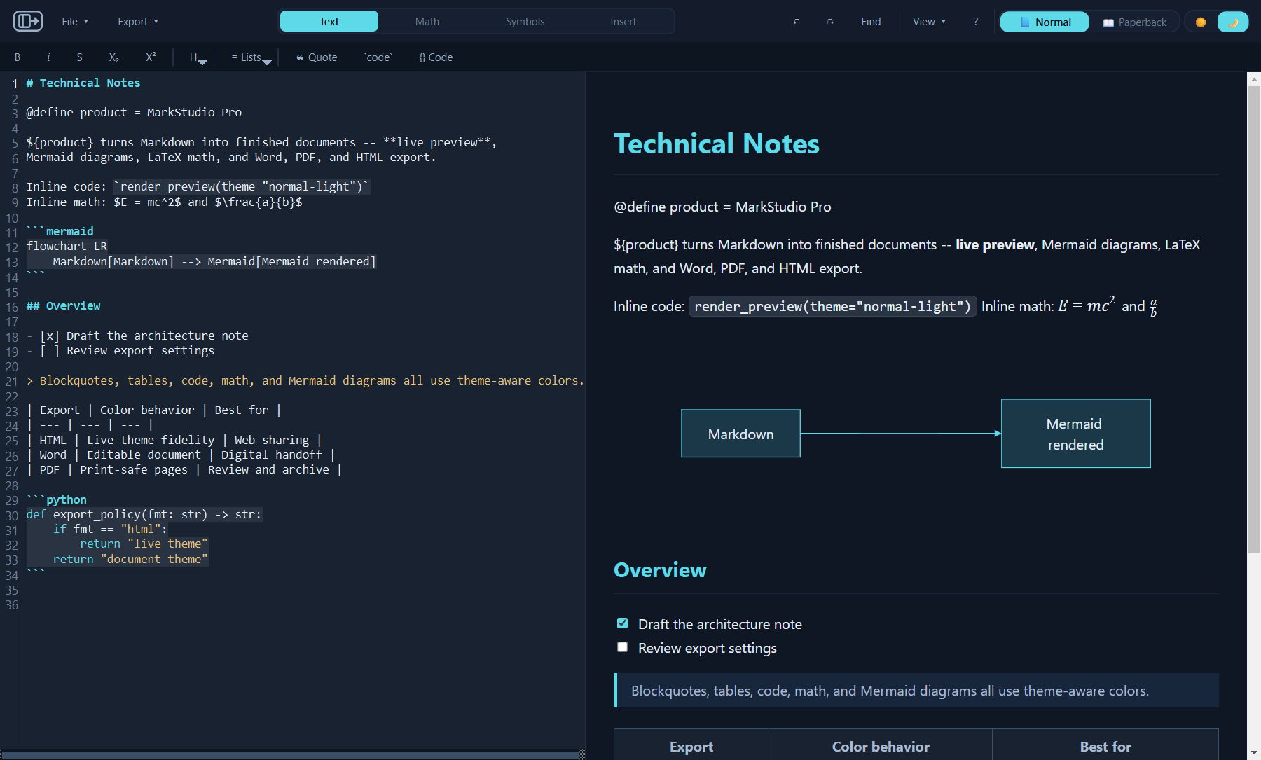Click the preview vertical scrollbar thumb

[1254, 319]
